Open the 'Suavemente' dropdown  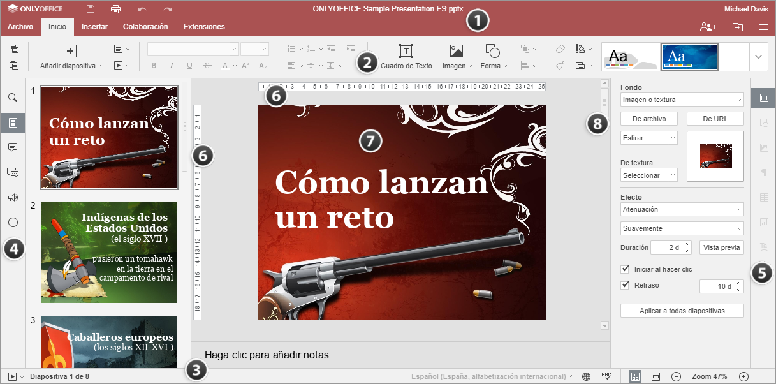(682, 228)
